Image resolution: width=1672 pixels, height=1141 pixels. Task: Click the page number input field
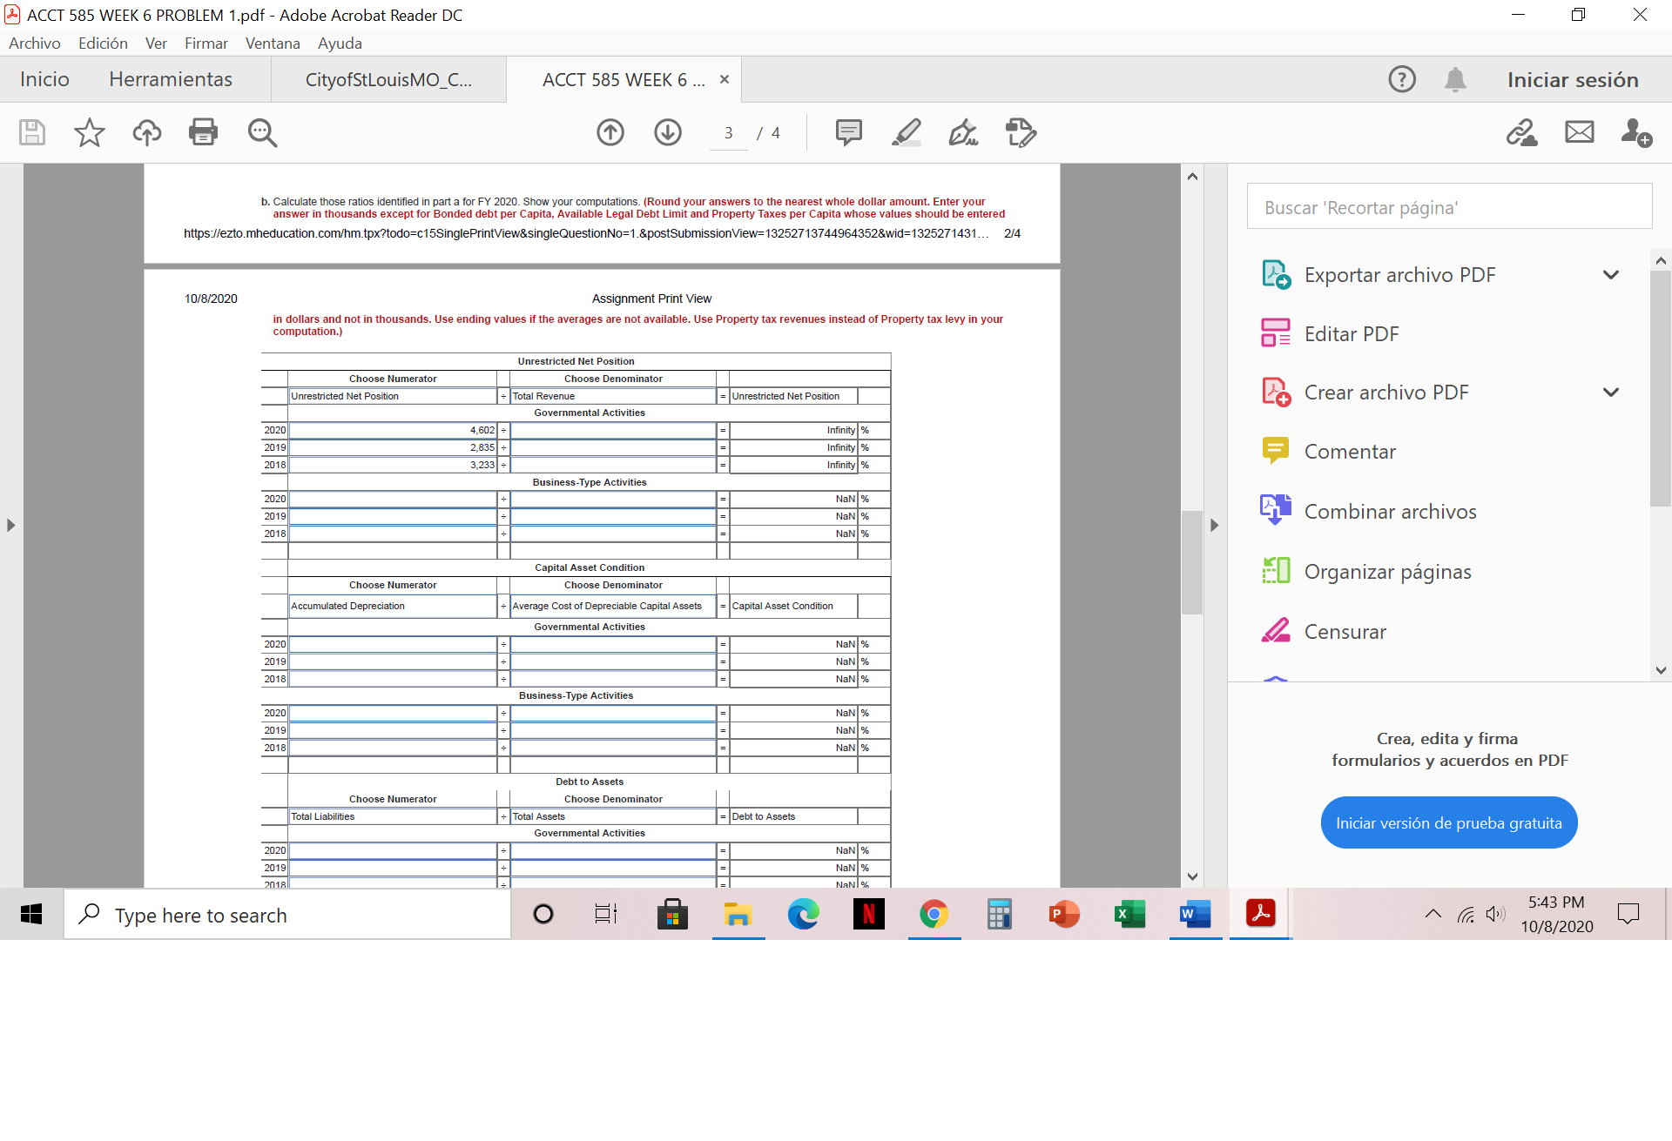(x=728, y=132)
